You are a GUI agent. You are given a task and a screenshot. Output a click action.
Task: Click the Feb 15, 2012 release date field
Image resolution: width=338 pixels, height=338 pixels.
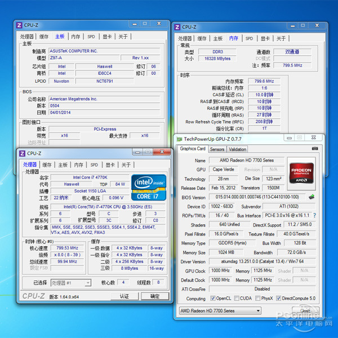pyautogui.click(x=223, y=188)
